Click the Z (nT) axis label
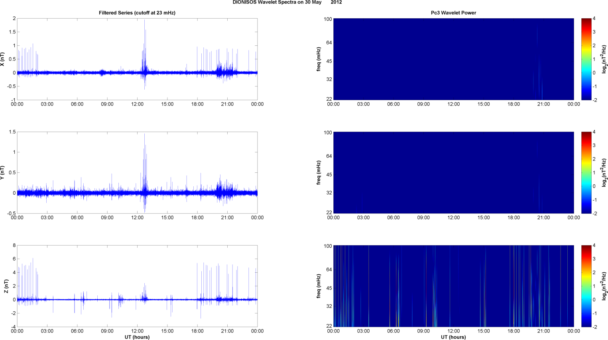The height and width of the screenshot is (340, 608). tap(6, 286)
